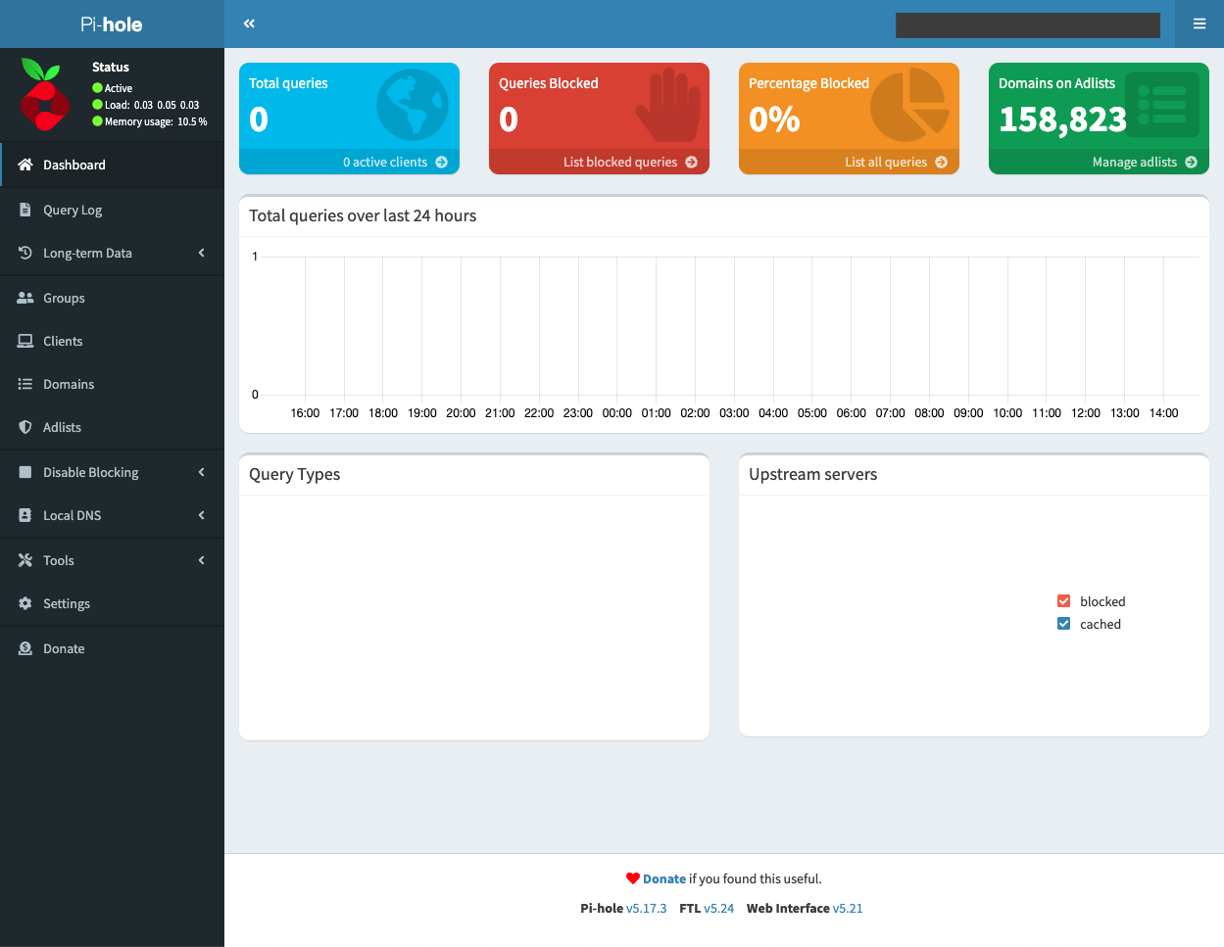Expand Disable Blocking submenu chevron
Image resolution: width=1224 pixels, height=947 pixels.
pos(202,472)
